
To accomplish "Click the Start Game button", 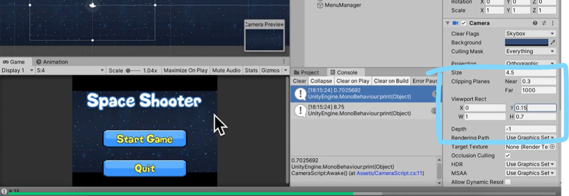I will [x=145, y=139].
